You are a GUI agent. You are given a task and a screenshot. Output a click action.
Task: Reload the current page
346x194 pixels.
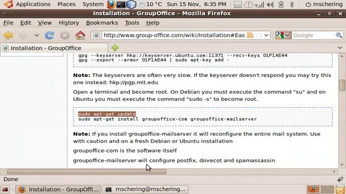click(x=50, y=35)
